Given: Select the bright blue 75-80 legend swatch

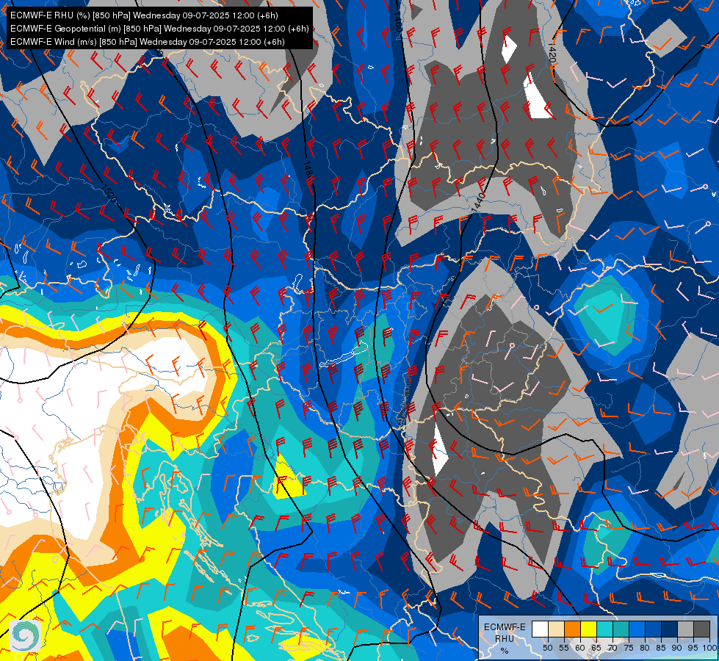Looking at the screenshot, I should [x=637, y=629].
